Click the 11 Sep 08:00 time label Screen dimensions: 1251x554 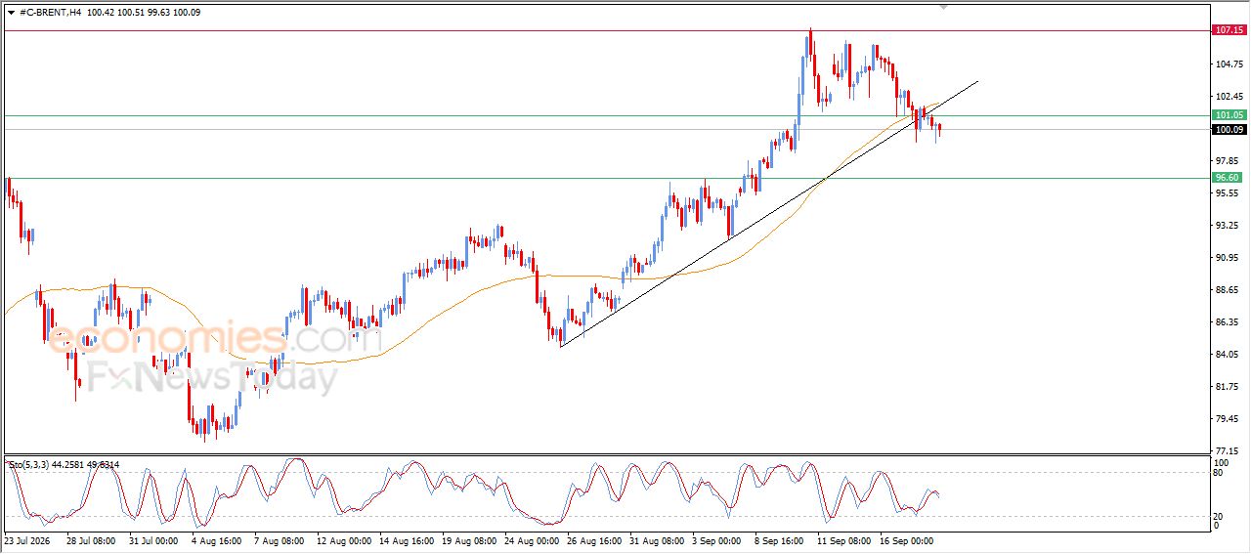point(845,539)
